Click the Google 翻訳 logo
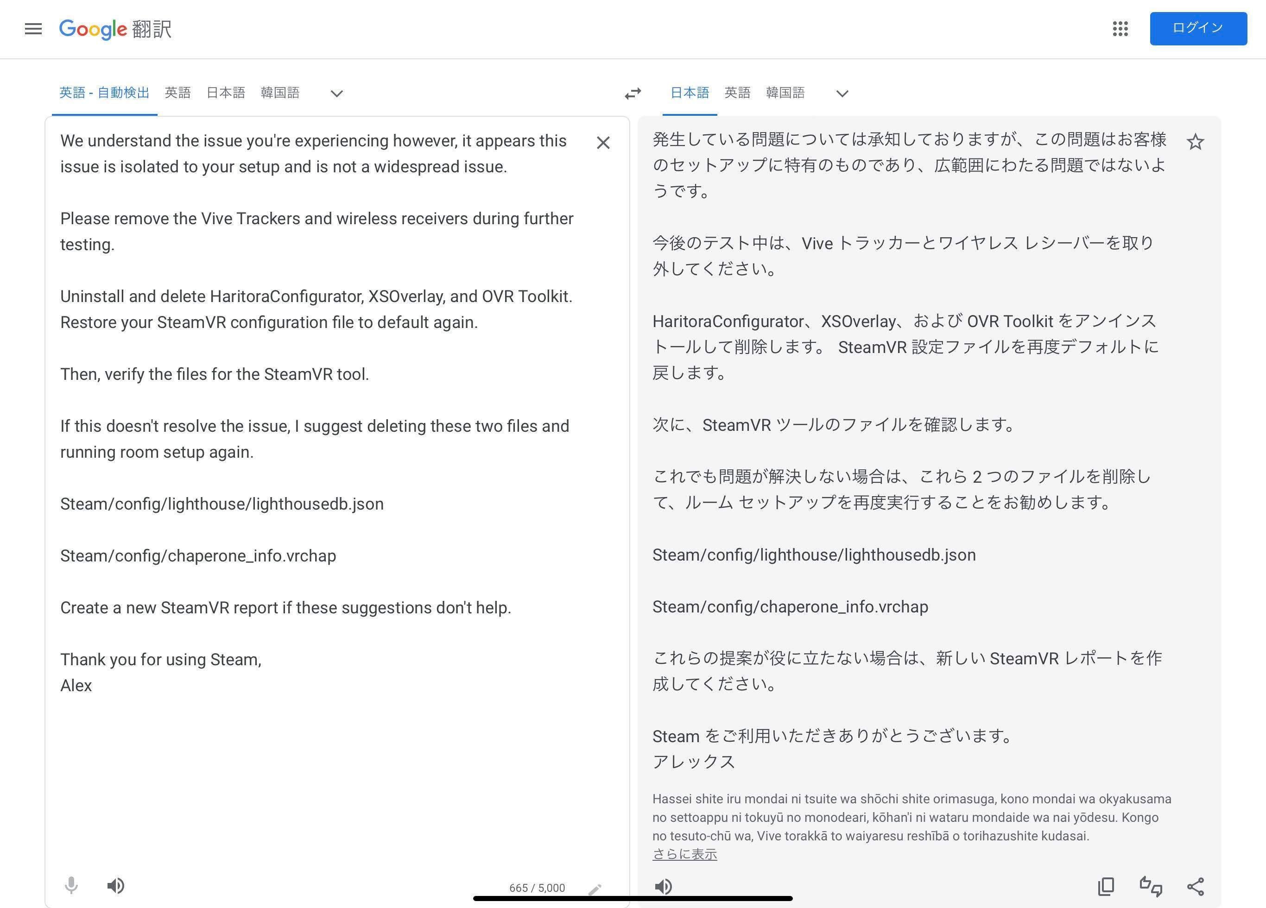1266x908 pixels. [x=115, y=29]
